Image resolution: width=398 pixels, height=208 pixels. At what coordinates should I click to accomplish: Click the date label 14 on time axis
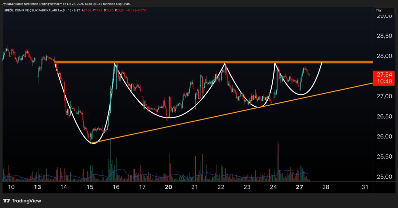pyautogui.click(x=64, y=187)
